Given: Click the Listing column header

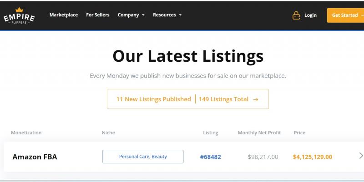Looking at the screenshot, I should point(211,133).
